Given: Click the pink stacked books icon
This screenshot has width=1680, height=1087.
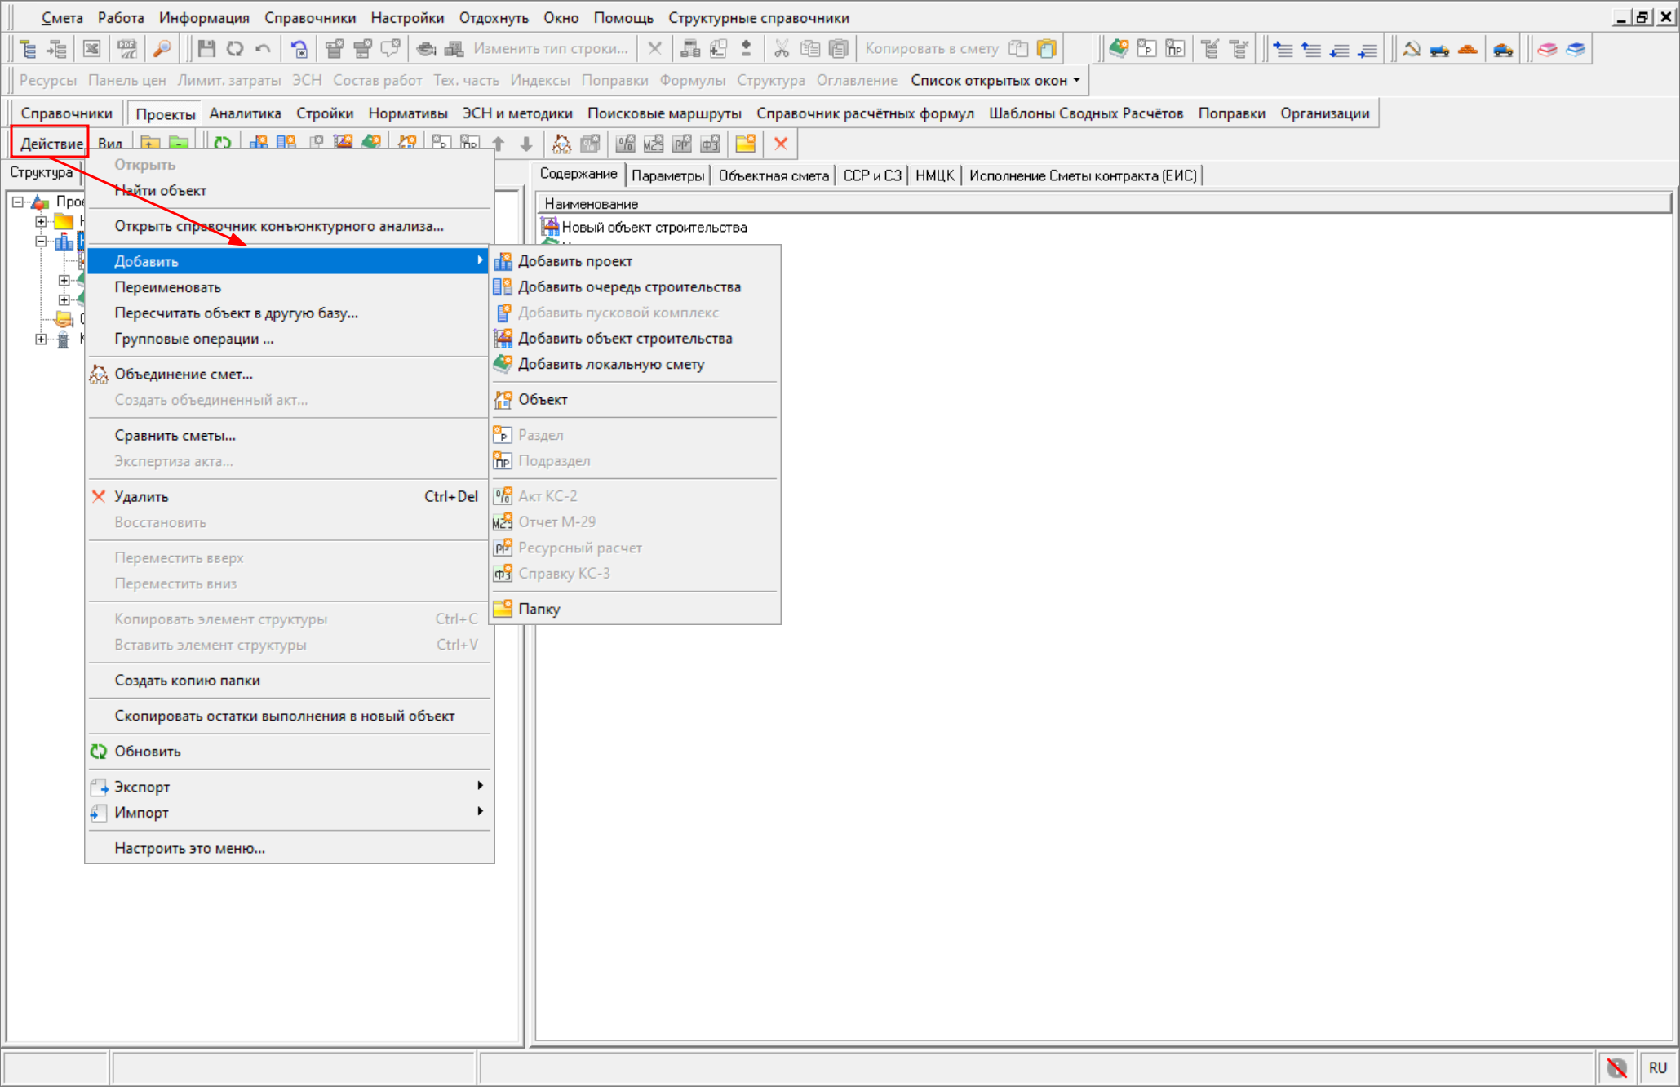Looking at the screenshot, I should pos(1547,49).
